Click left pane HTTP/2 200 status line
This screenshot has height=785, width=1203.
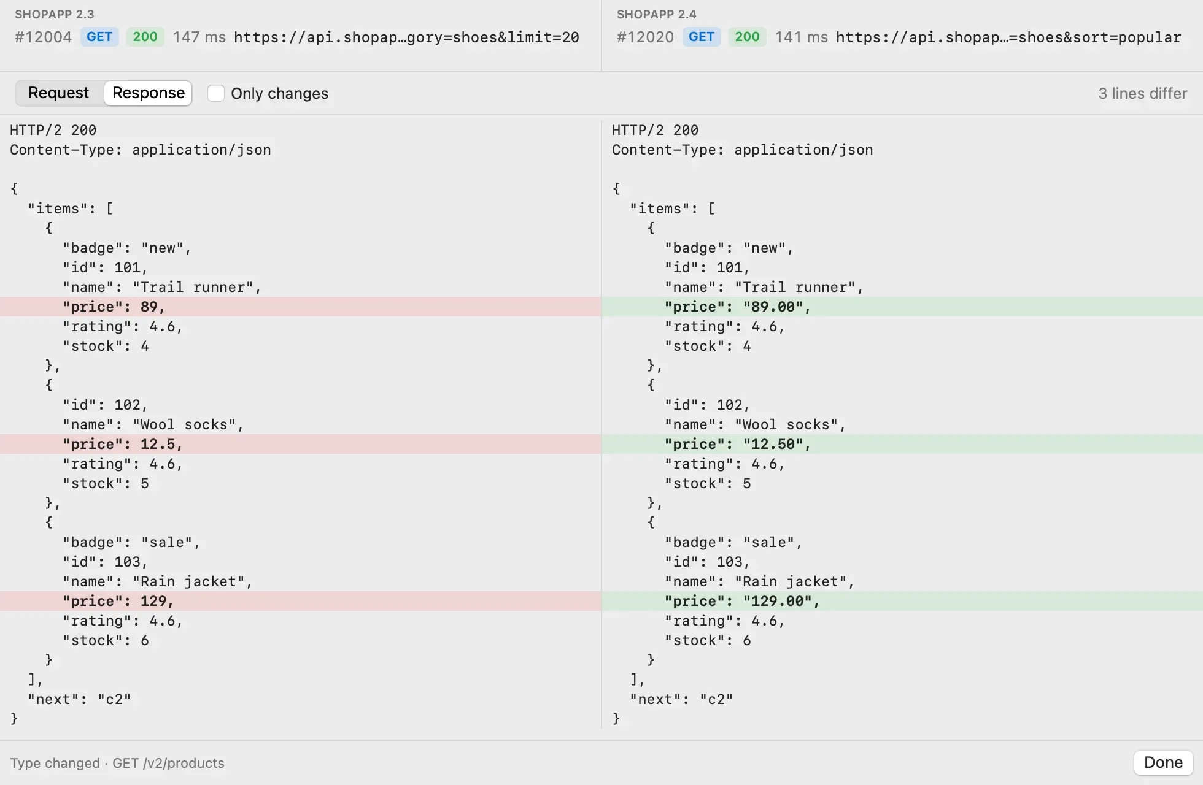pyautogui.click(x=53, y=130)
